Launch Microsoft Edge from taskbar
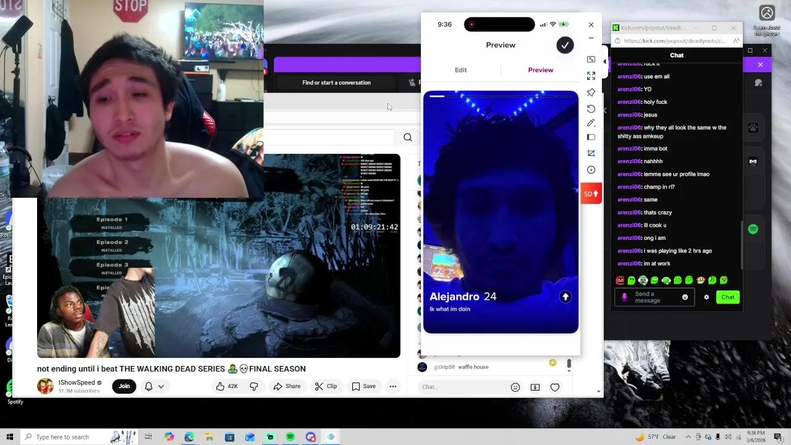Screen dimensions: 791x445 pos(189,437)
